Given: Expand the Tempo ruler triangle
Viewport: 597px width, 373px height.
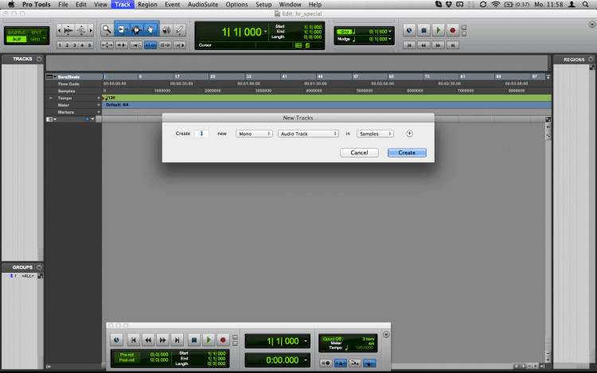Looking at the screenshot, I should [x=51, y=98].
